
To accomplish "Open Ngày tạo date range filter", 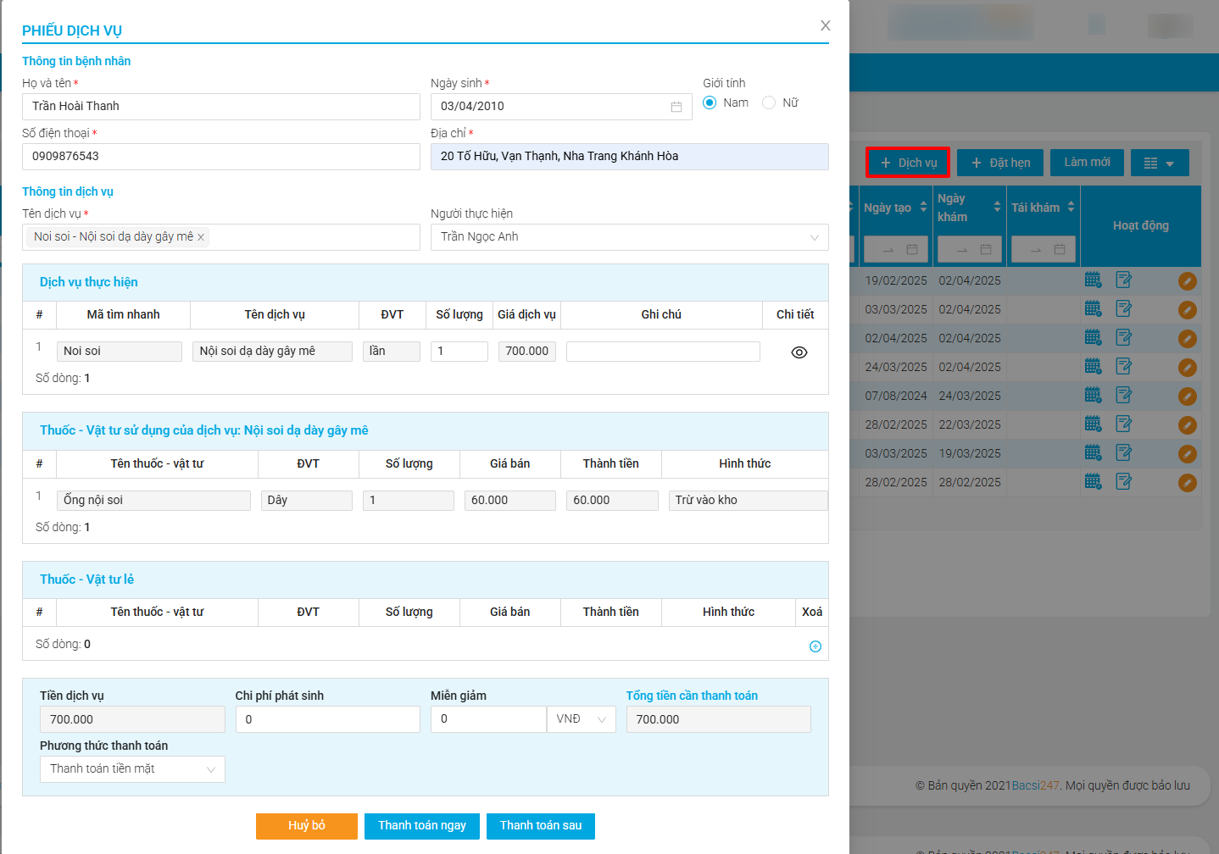I will click(896, 249).
